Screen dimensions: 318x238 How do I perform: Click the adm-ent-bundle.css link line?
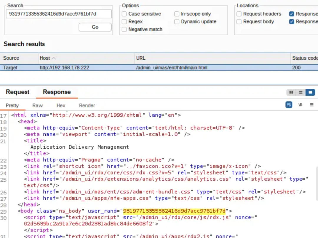[165, 192]
